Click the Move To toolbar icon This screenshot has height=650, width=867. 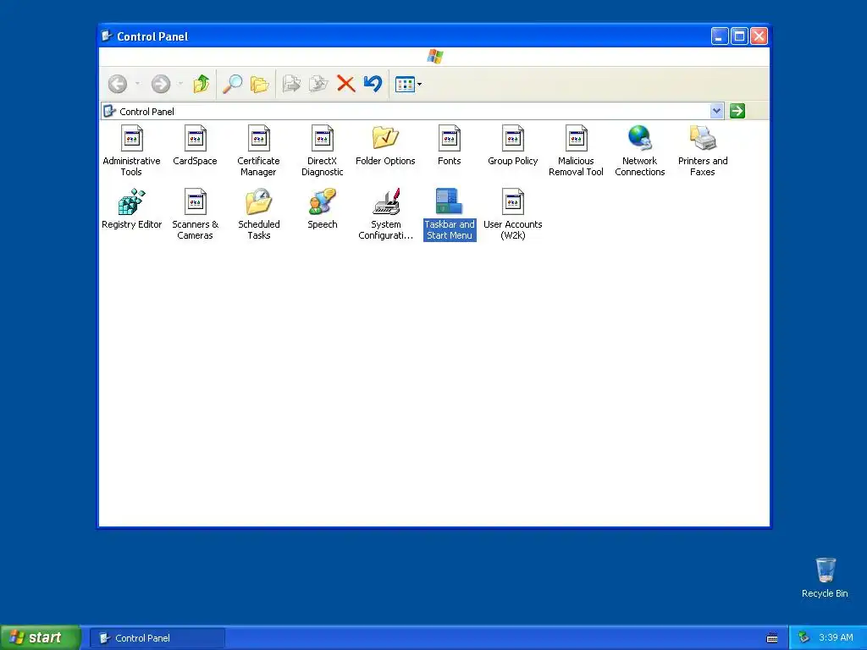291,84
